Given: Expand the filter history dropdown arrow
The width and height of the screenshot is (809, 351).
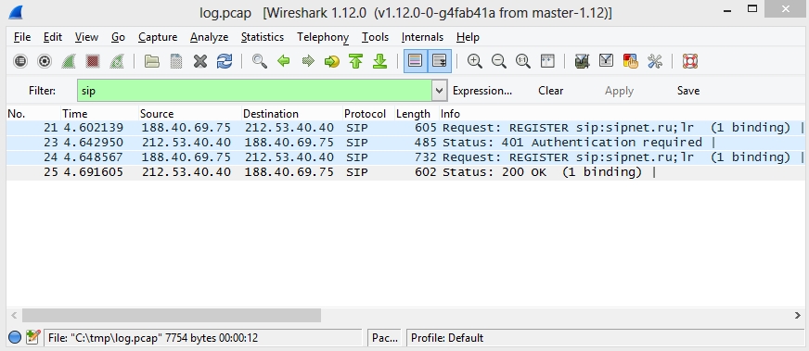Looking at the screenshot, I should pyautogui.click(x=439, y=91).
